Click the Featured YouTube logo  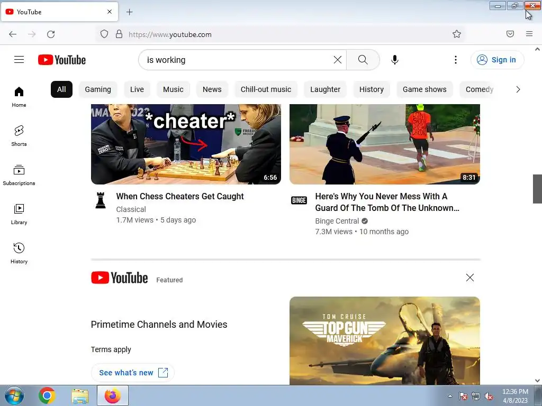(x=119, y=278)
